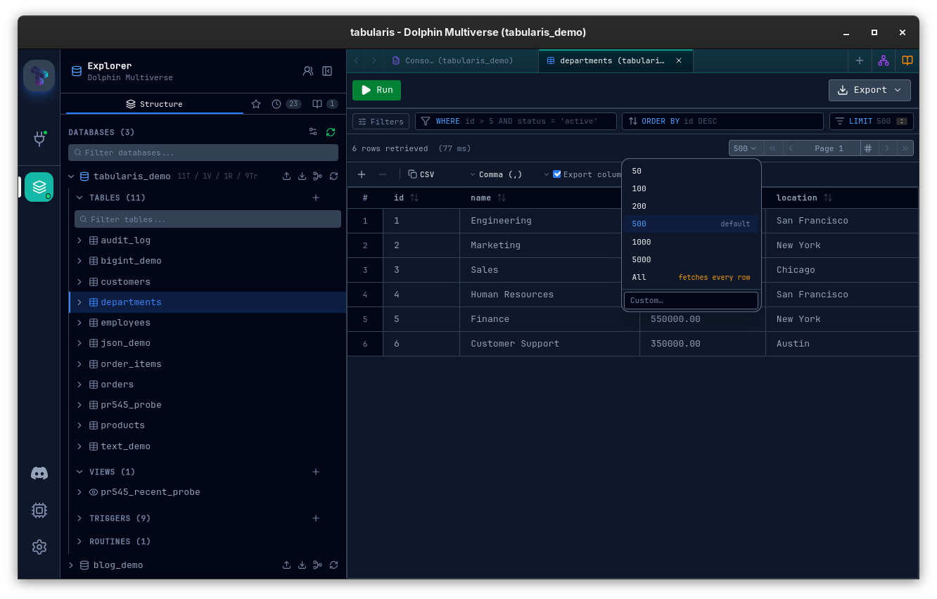Screen dimensions: 937x599
Task: Collapse the VIEWS section
Action: click(79, 472)
